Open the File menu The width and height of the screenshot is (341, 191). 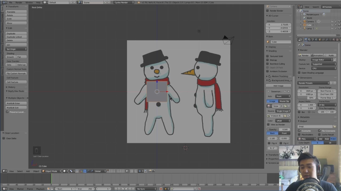[11, 2]
